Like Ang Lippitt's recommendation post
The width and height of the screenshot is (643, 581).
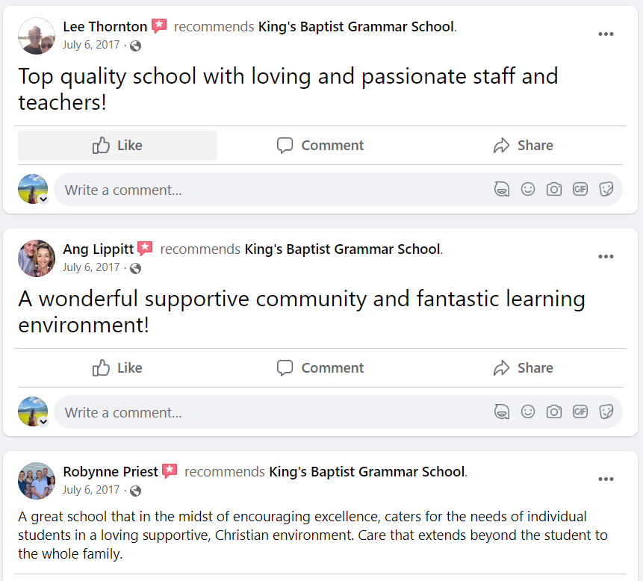pos(117,368)
